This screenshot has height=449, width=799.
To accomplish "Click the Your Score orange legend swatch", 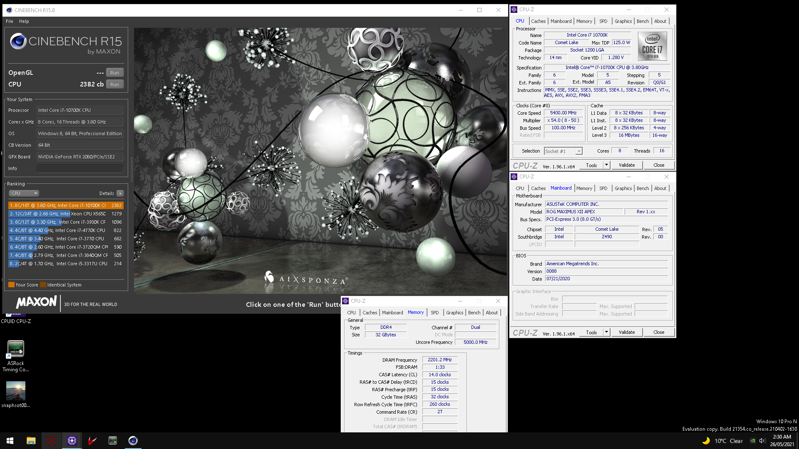I will point(11,285).
